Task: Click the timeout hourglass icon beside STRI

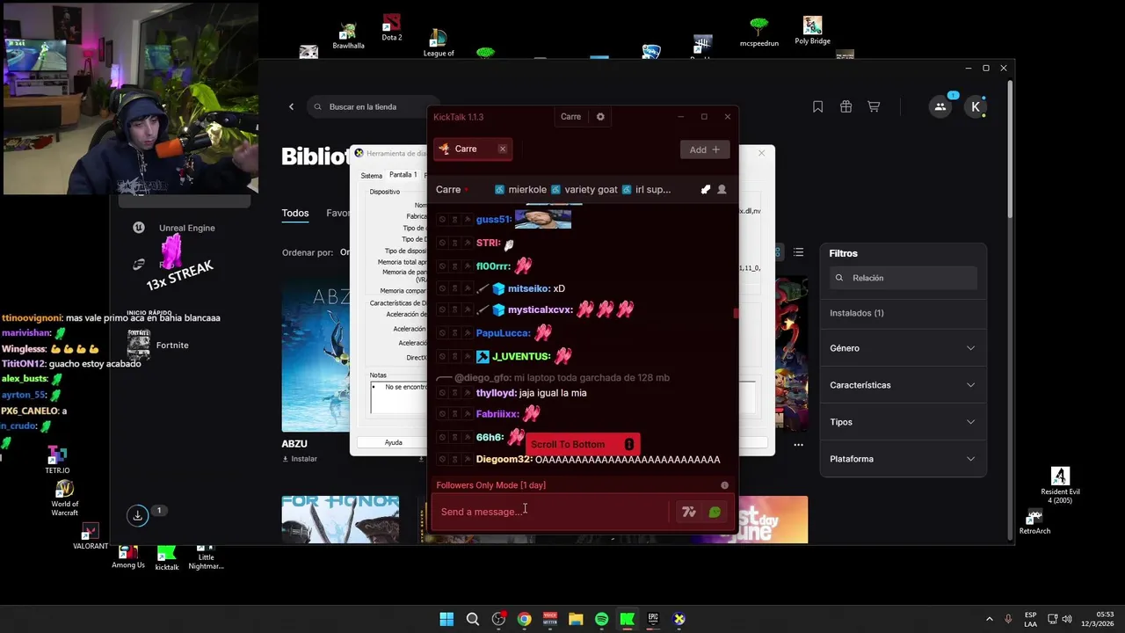Action: pos(454,244)
